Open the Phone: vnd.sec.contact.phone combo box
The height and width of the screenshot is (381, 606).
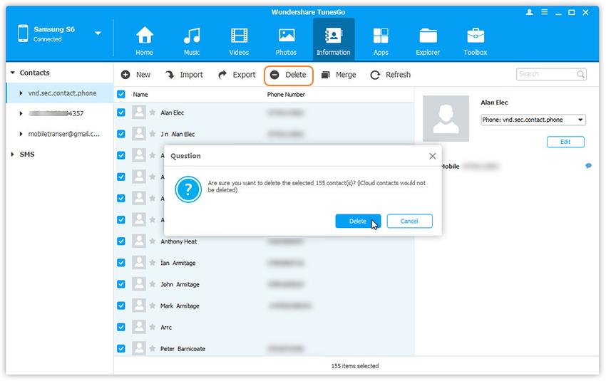[x=533, y=120]
